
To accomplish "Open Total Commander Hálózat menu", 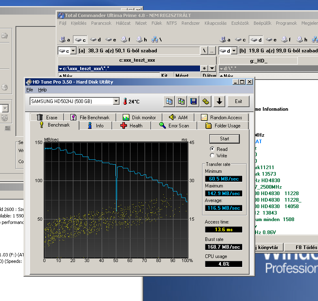I will pyautogui.click(x=123, y=23).
